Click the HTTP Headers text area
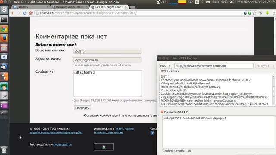Image resolution: width=276 pixels, height=155 pixels. (x=216, y=90)
